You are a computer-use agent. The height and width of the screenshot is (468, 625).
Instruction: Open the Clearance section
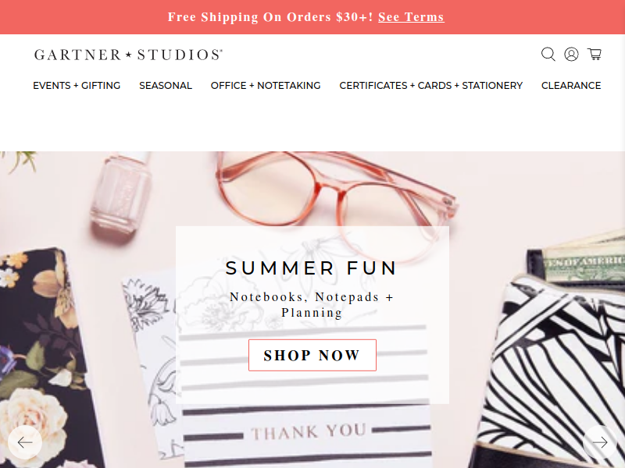(571, 86)
